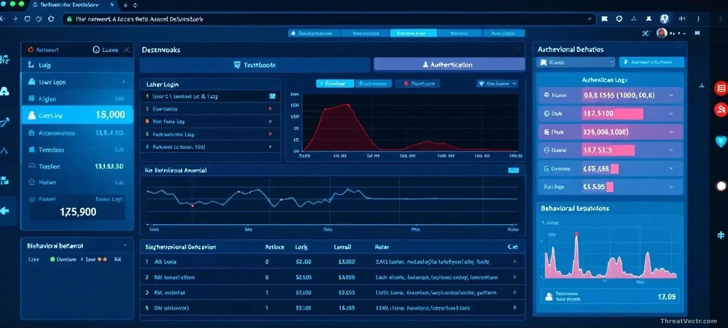Select row 2 in the behavior table
The image size is (728, 328).
332,277
